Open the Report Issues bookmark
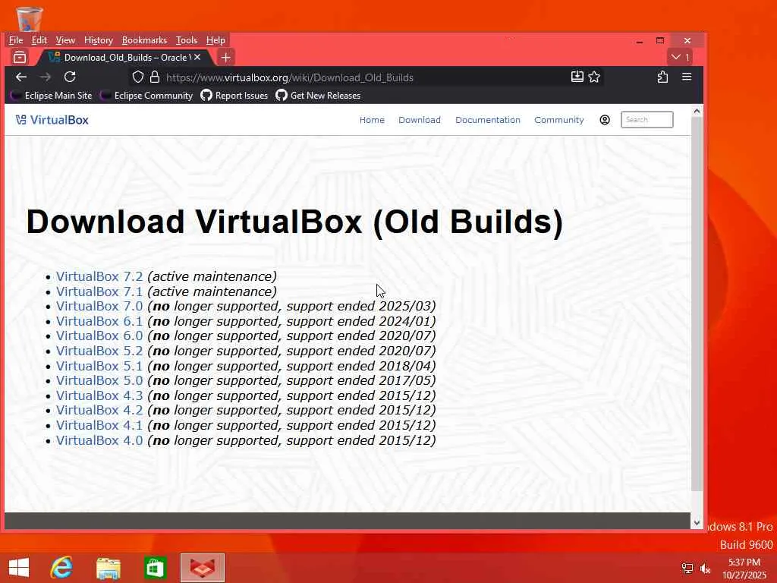This screenshot has height=583, width=777. point(234,95)
